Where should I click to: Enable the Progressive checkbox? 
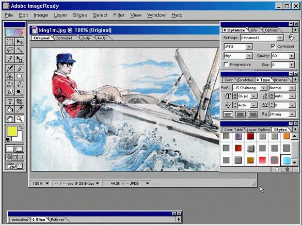(226, 64)
